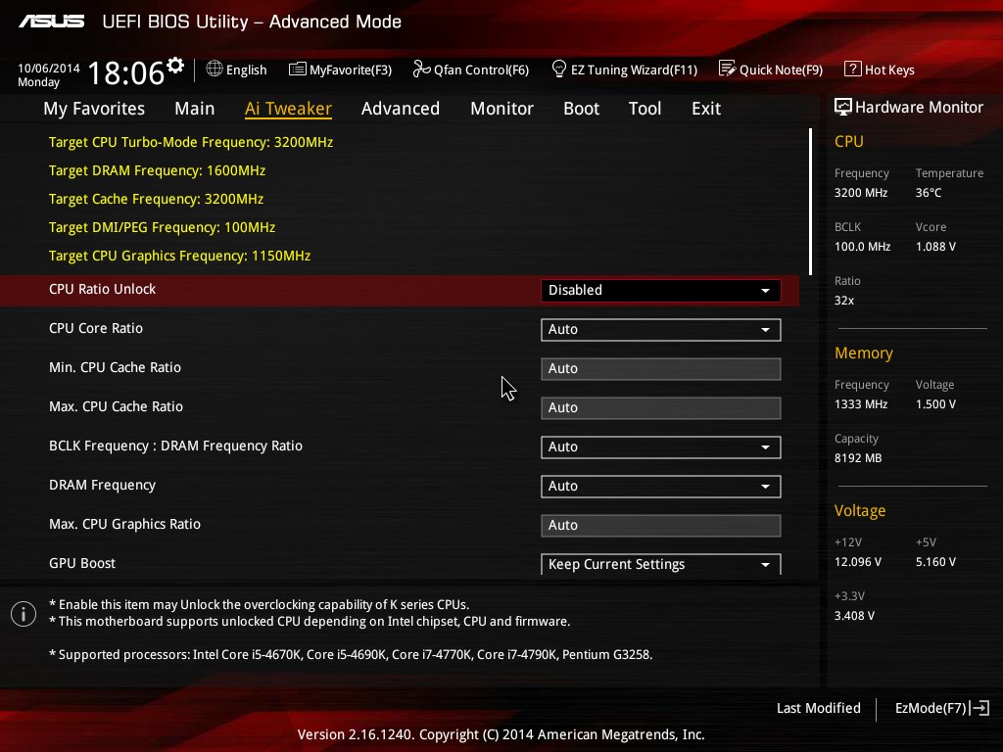Viewport: 1003px width, 752px height.
Task: Click the 10/06/2014 date text
Action: pos(49,68)
